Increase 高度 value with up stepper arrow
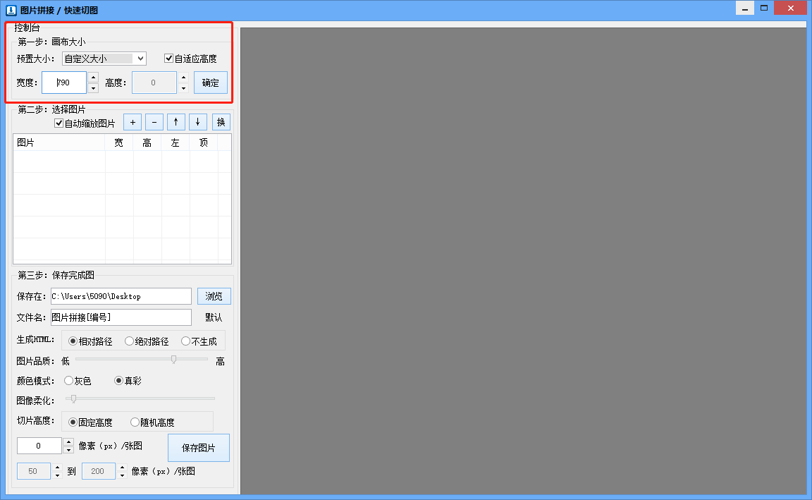812x500 pixels. click(x=183, y=77)
